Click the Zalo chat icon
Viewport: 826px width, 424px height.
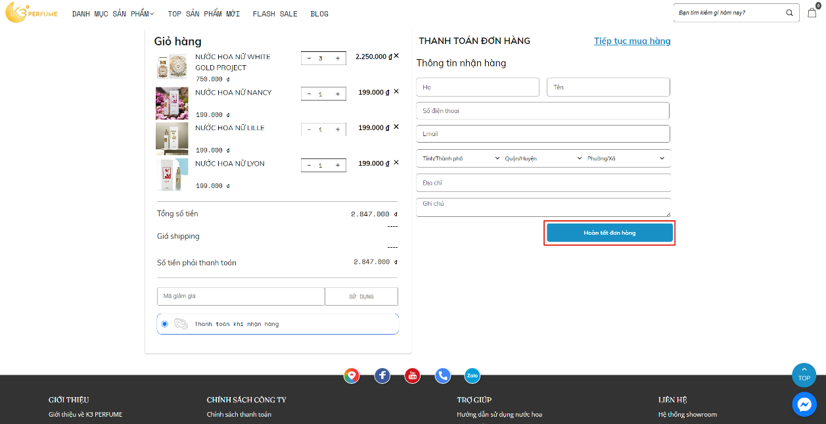tap(472, 376)
